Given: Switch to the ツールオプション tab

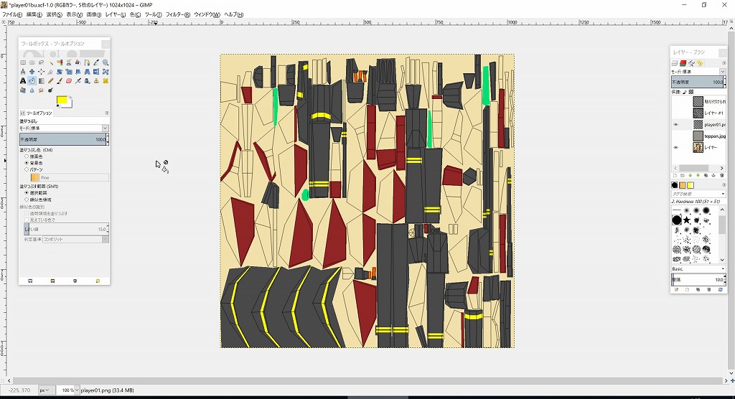Looking at the screenshot, I should (37, 113).
